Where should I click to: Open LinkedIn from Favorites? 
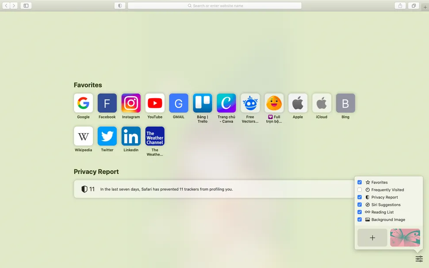pyautogui.click(x=131, y=136)
